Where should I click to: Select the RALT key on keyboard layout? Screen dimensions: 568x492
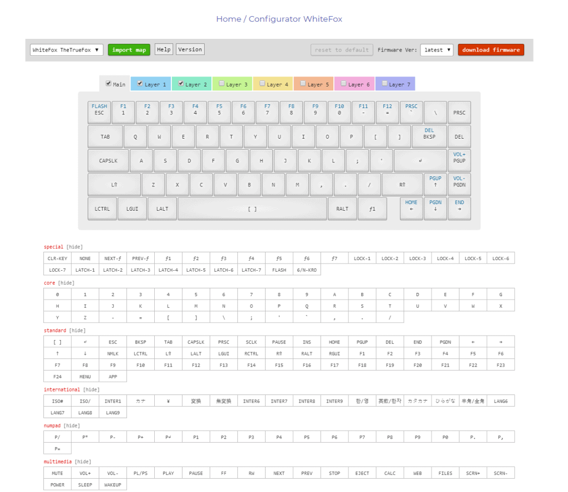coord(342,209)
